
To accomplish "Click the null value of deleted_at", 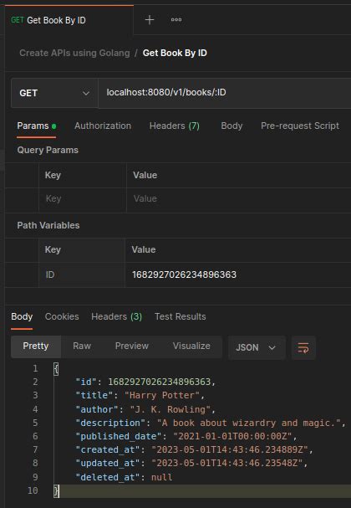I will pyautogui.click(x=162, y=477).
